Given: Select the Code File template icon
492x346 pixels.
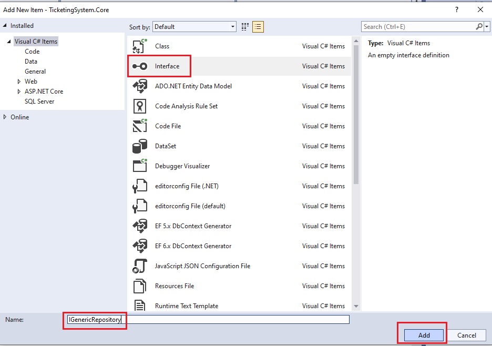Looking at the screenshot, I should pyautogui.click(x=140, y=126).
